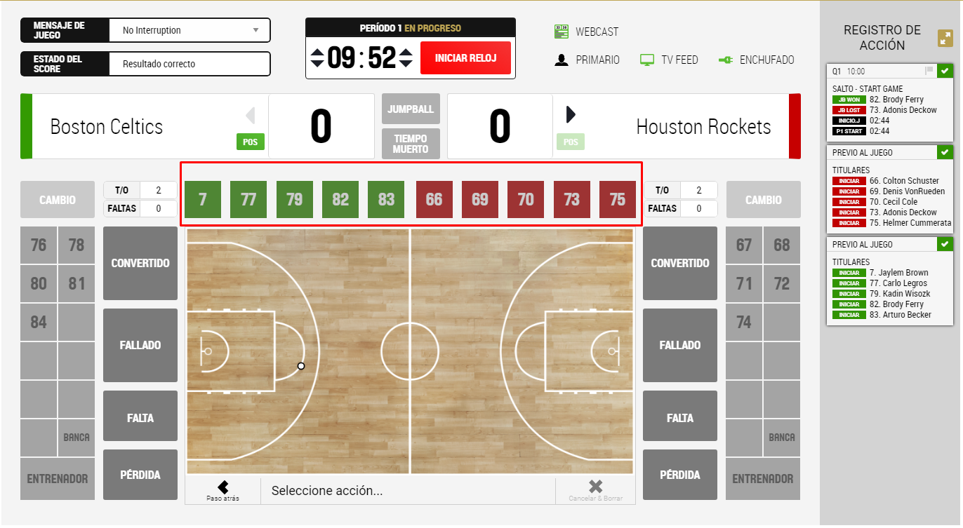Click the Jumpball button
963x528 pixels.
pos(411,109)
